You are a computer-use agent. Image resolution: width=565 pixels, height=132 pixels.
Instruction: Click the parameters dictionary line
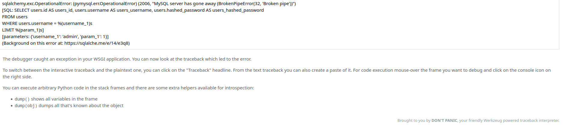[55, 37]
